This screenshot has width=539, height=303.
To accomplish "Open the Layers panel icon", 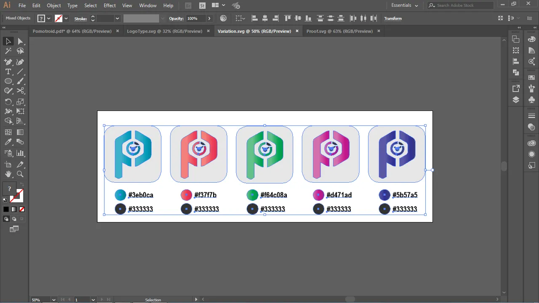I will coord(516,100).
